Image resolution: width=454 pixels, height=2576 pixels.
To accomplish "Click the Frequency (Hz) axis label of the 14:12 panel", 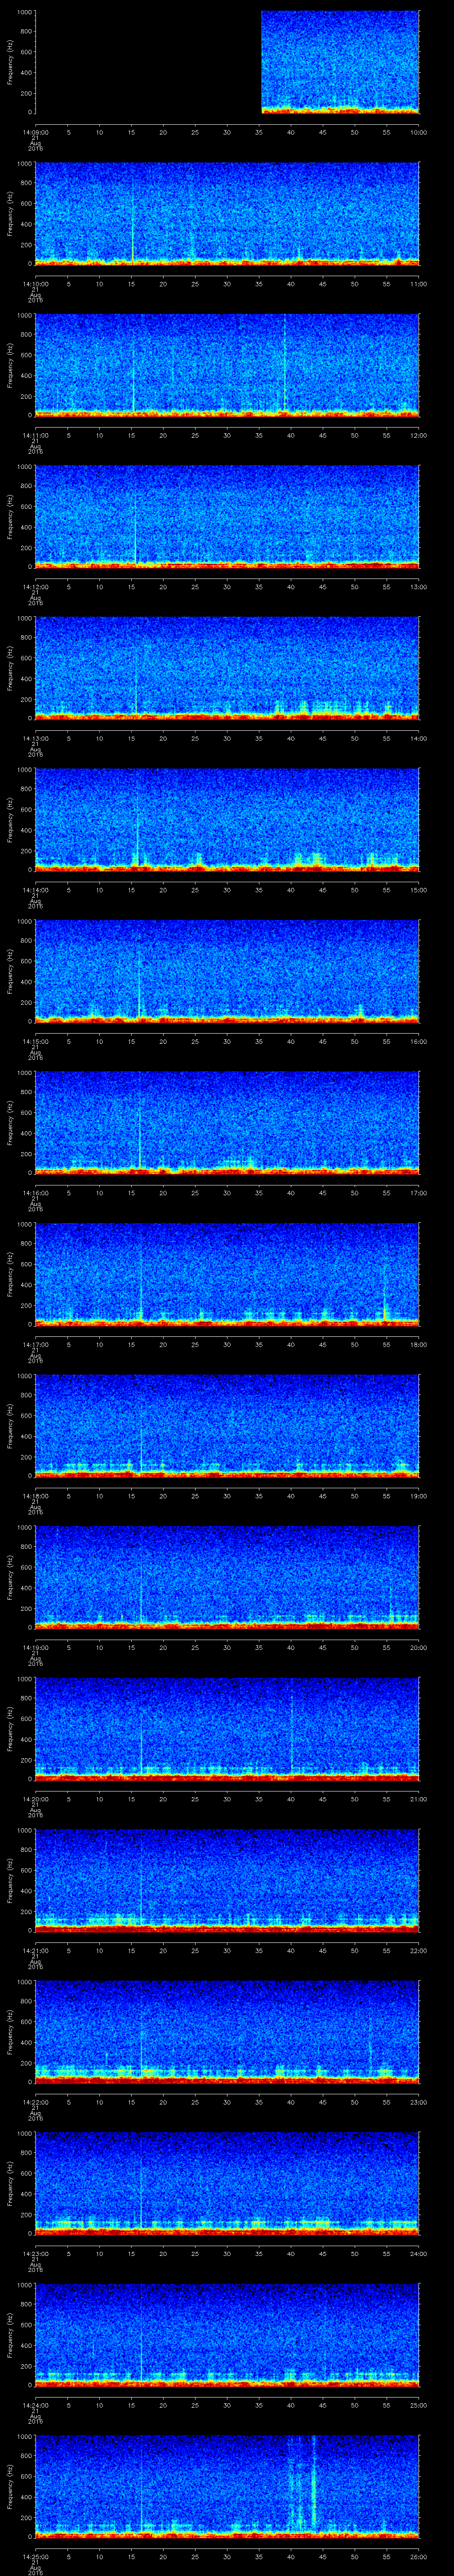I will (10, 517).
